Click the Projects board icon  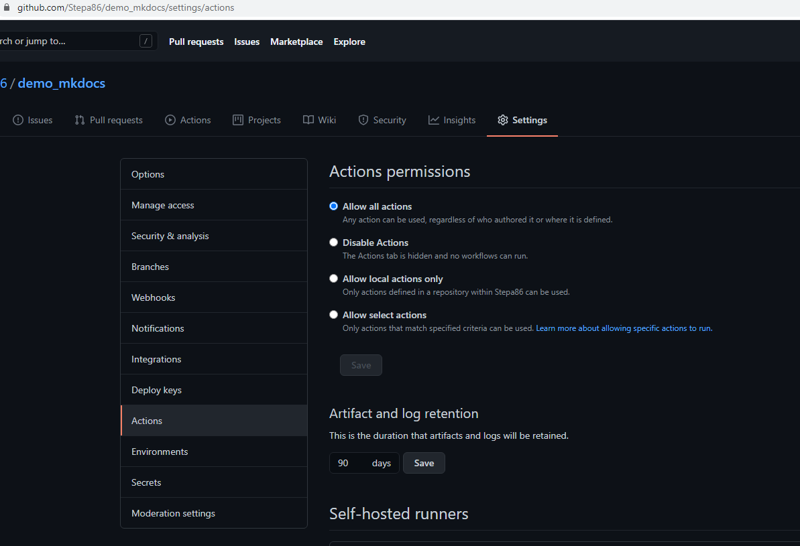click(x=238, y=120)
